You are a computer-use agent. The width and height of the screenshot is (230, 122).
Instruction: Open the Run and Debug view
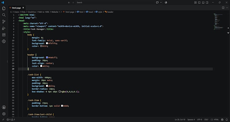[4, 28]
